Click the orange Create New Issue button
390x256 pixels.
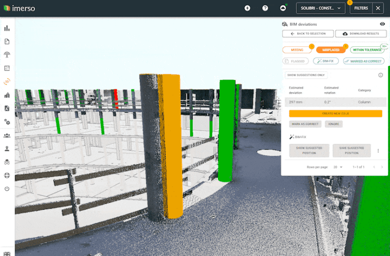(x=335, y=113)
